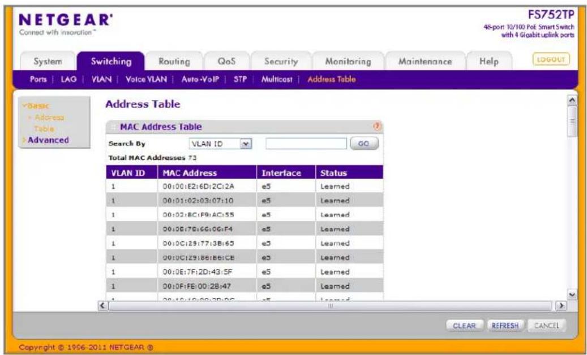Screen dimensions: 587x355
Task: Click the REFRESH button
Action: 505,326
